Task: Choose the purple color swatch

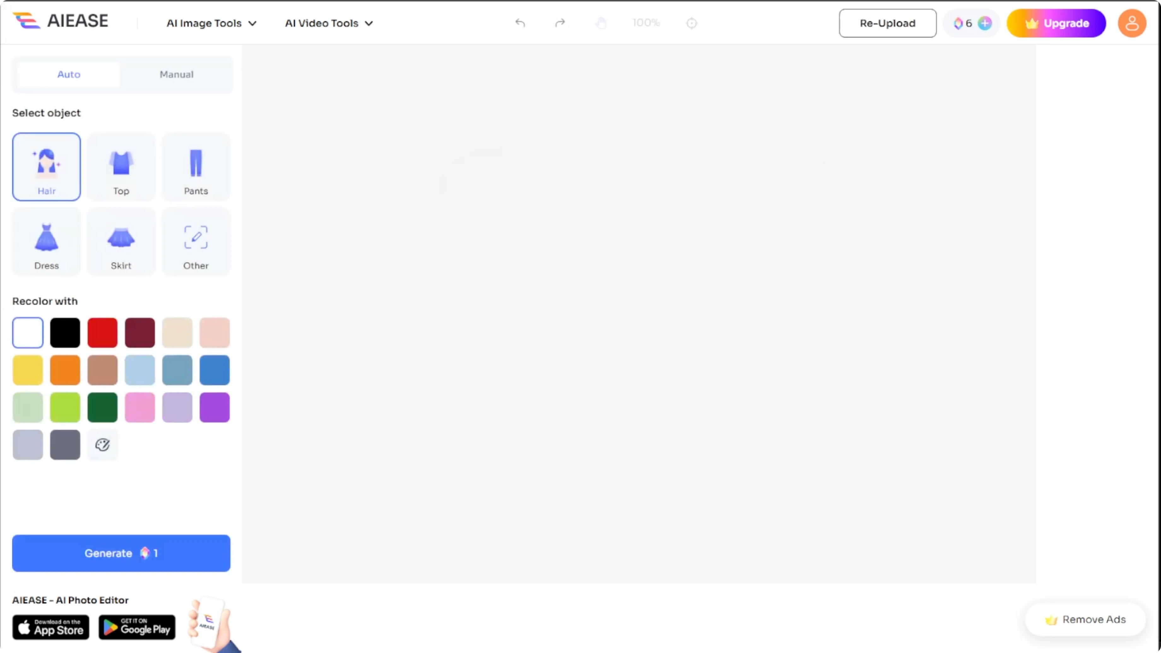Action: coord(215,407)
